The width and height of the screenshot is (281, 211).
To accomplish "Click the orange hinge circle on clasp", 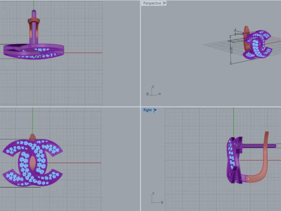I will (x=248, y=179).
